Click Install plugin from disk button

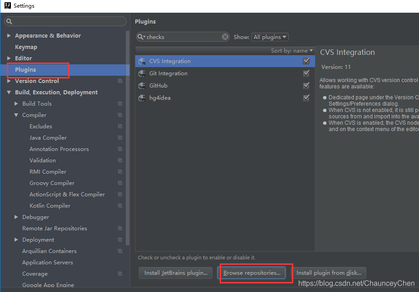pos(329,273)
